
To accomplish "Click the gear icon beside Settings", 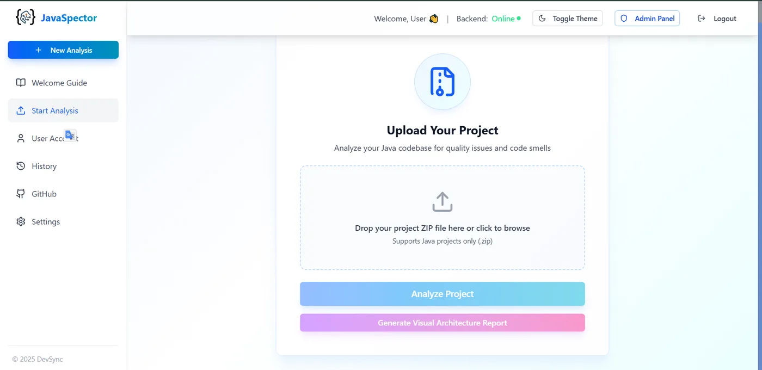I will [21, 221].
